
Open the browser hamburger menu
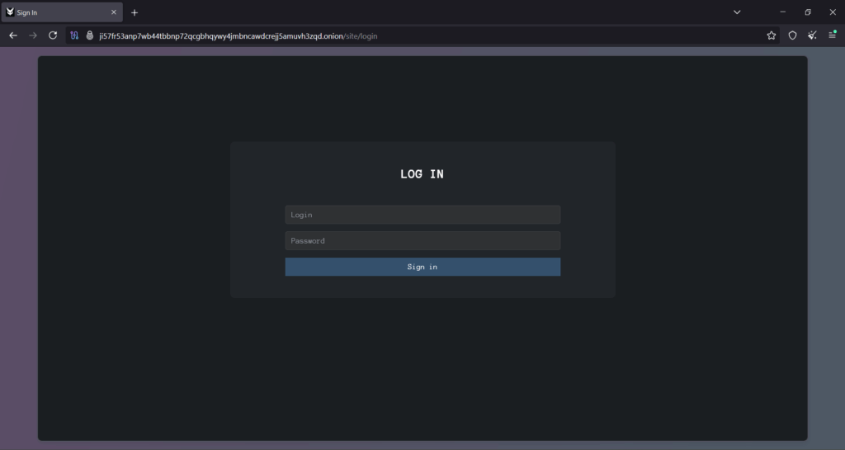point(832,36)
